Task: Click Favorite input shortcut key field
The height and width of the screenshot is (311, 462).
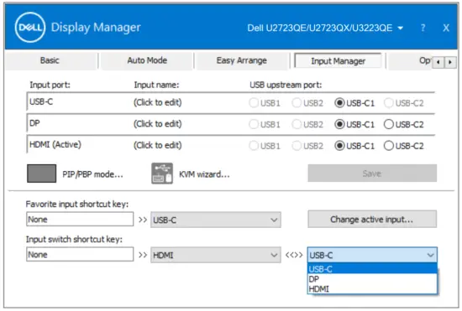Action: click(x=80, y=220)
